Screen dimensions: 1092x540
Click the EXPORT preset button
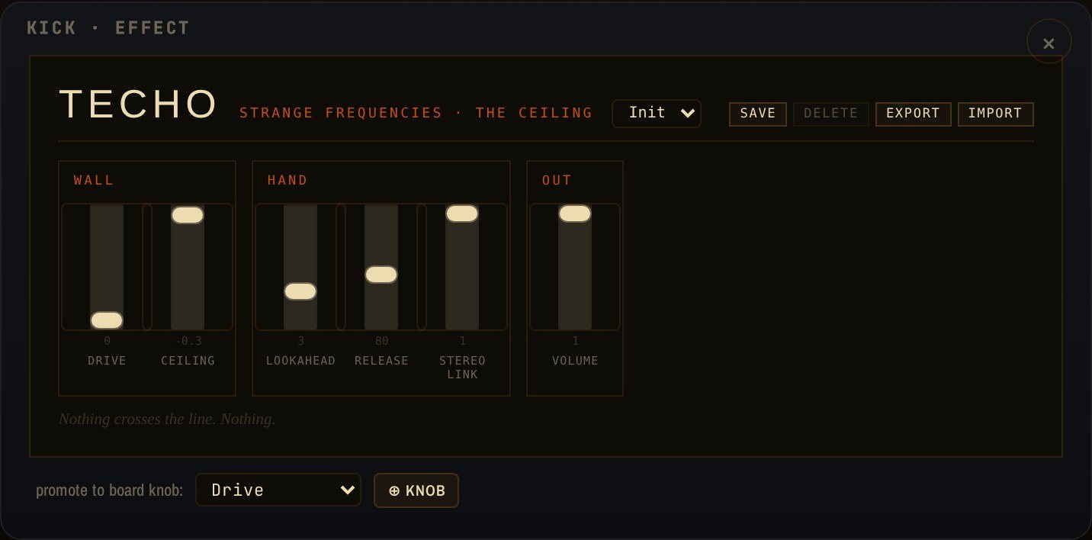(x=913, y=114)
